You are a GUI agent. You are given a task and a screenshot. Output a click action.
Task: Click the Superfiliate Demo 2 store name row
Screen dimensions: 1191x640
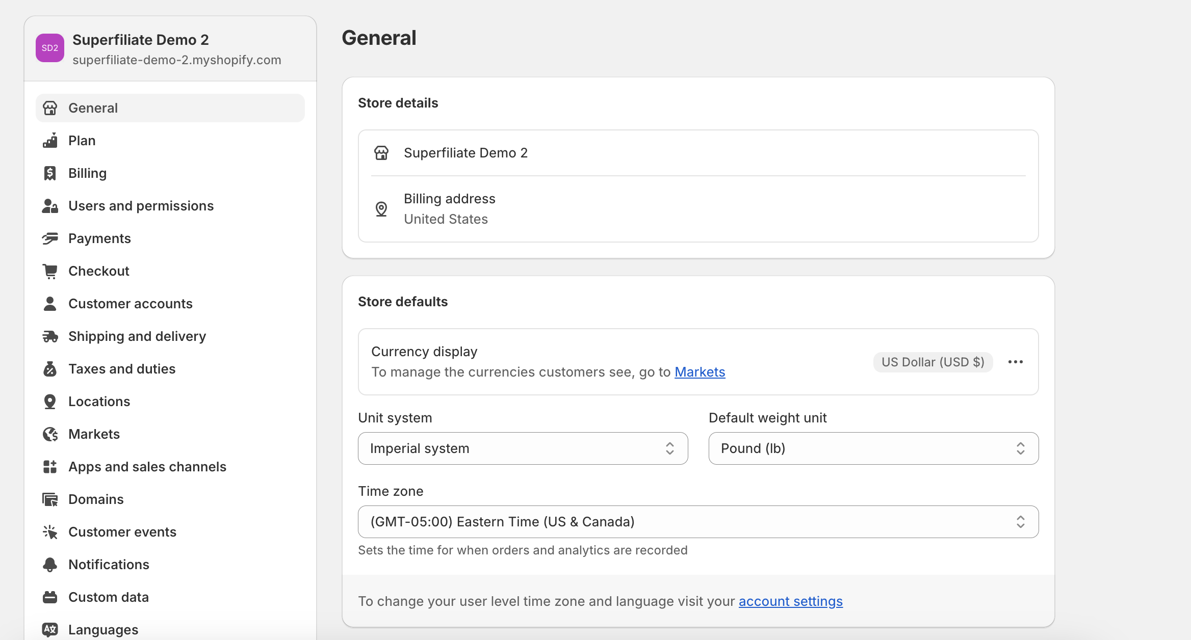click(x=698, y=153)
